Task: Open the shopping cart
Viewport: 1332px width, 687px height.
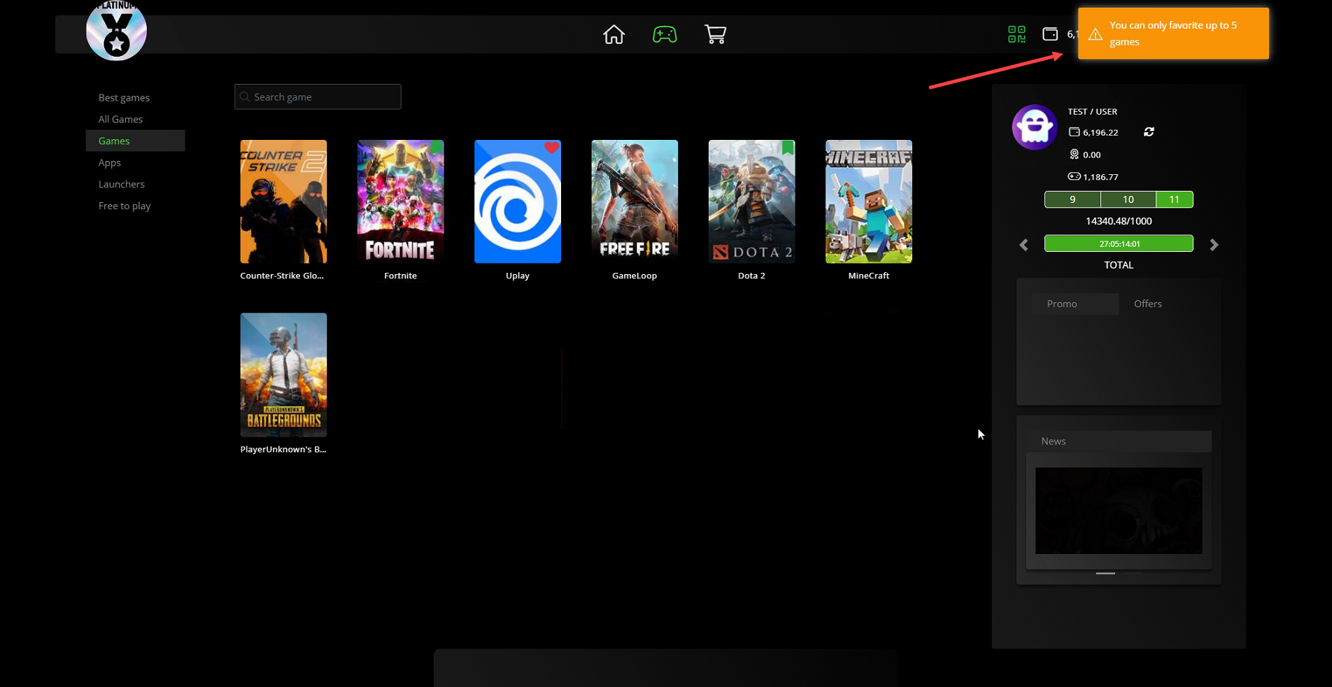Action: pos(715,34)
